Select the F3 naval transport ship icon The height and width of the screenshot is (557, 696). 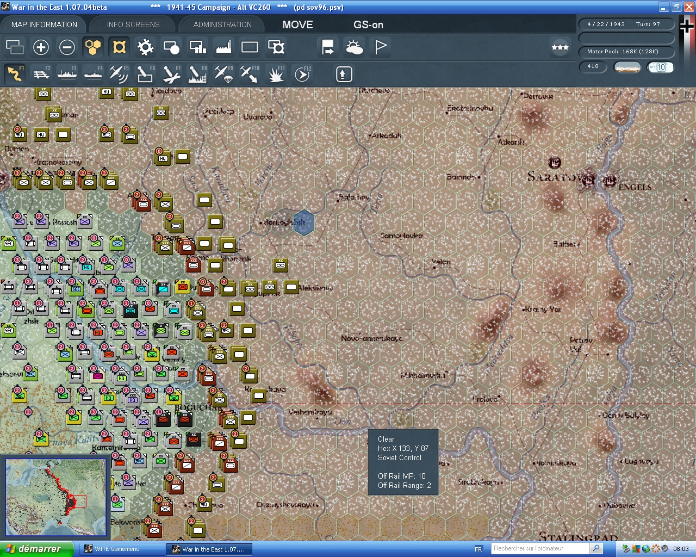pyautogui.click(x=67, y=74)
